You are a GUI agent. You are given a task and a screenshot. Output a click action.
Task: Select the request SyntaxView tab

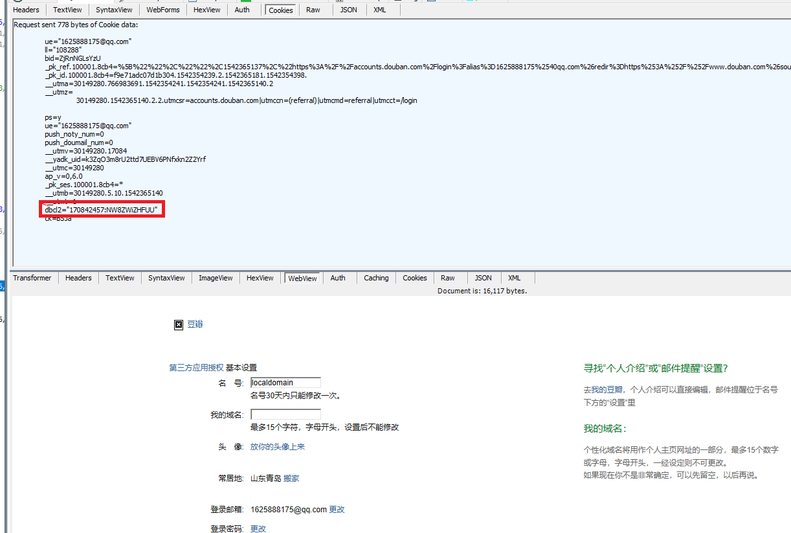114,10
